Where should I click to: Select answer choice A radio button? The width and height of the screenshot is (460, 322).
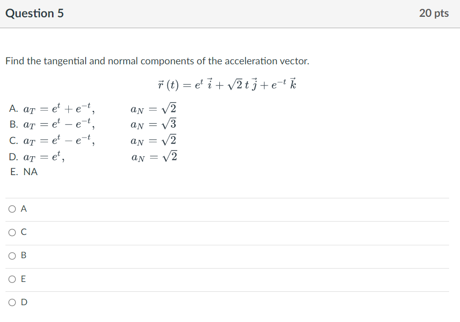click(x=11, y=209)
